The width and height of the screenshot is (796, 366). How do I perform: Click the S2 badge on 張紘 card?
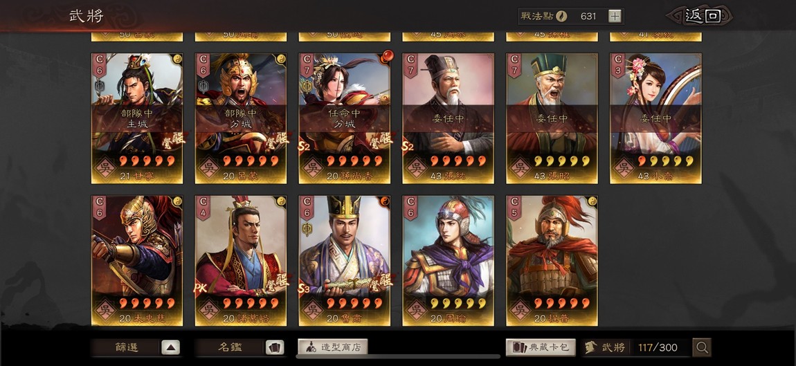pyautogui.click(x=408, y=147)
